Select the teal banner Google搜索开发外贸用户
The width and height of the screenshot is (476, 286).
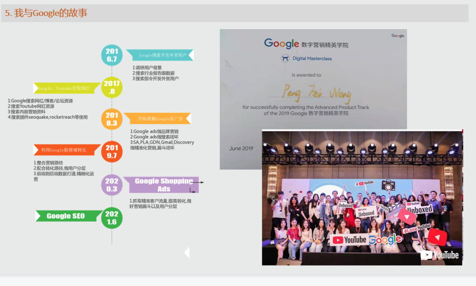coord(160,55)
